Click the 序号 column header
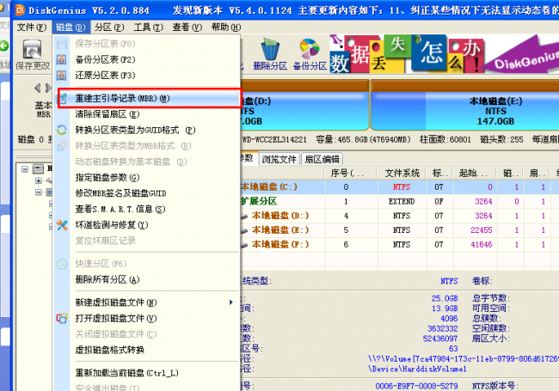559x391 pixels. [350, 173]
